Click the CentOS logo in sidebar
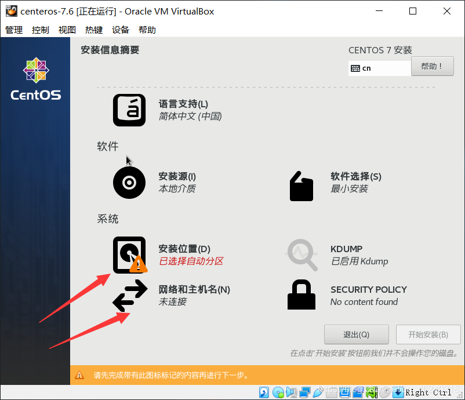This screenshot has height=400, width=465. [36, 79]
